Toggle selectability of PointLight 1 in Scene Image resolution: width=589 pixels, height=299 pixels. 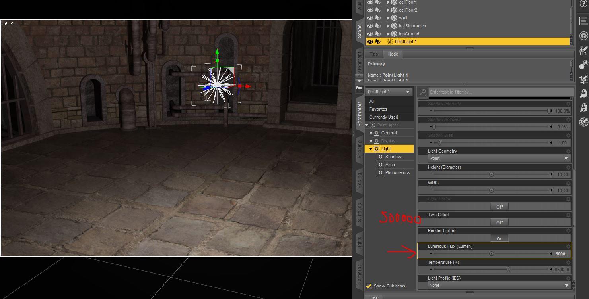click(379, 42)
